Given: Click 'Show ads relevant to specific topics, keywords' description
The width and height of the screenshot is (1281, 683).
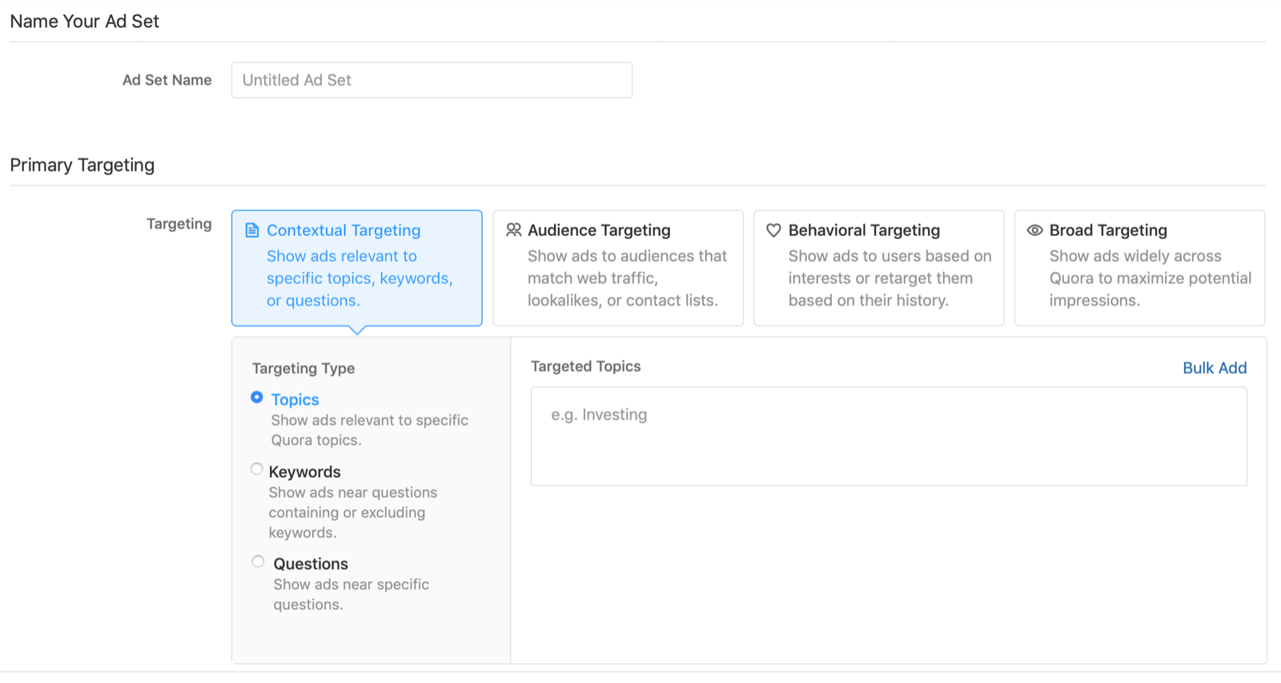Looking at the screenshot, I should 359,278.
